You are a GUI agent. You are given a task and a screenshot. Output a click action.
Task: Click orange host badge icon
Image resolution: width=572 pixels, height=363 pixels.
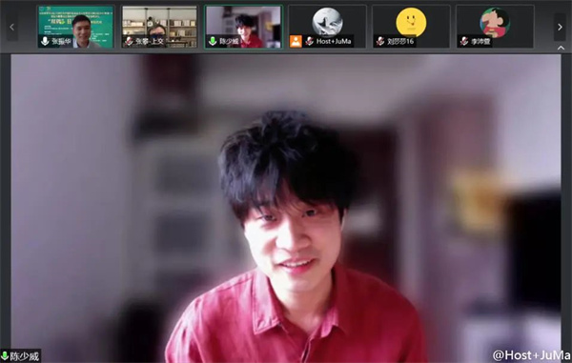point(296,41)
